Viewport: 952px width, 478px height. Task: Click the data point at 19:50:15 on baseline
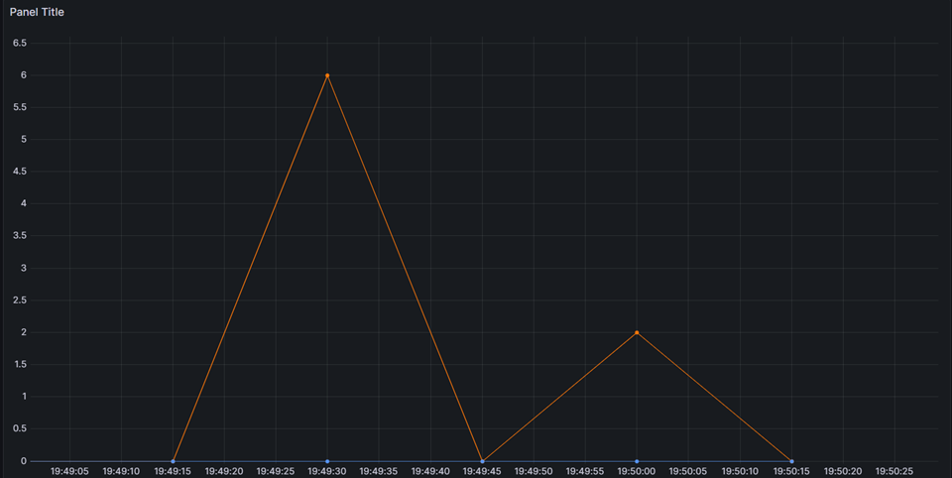tap(791, 461)
